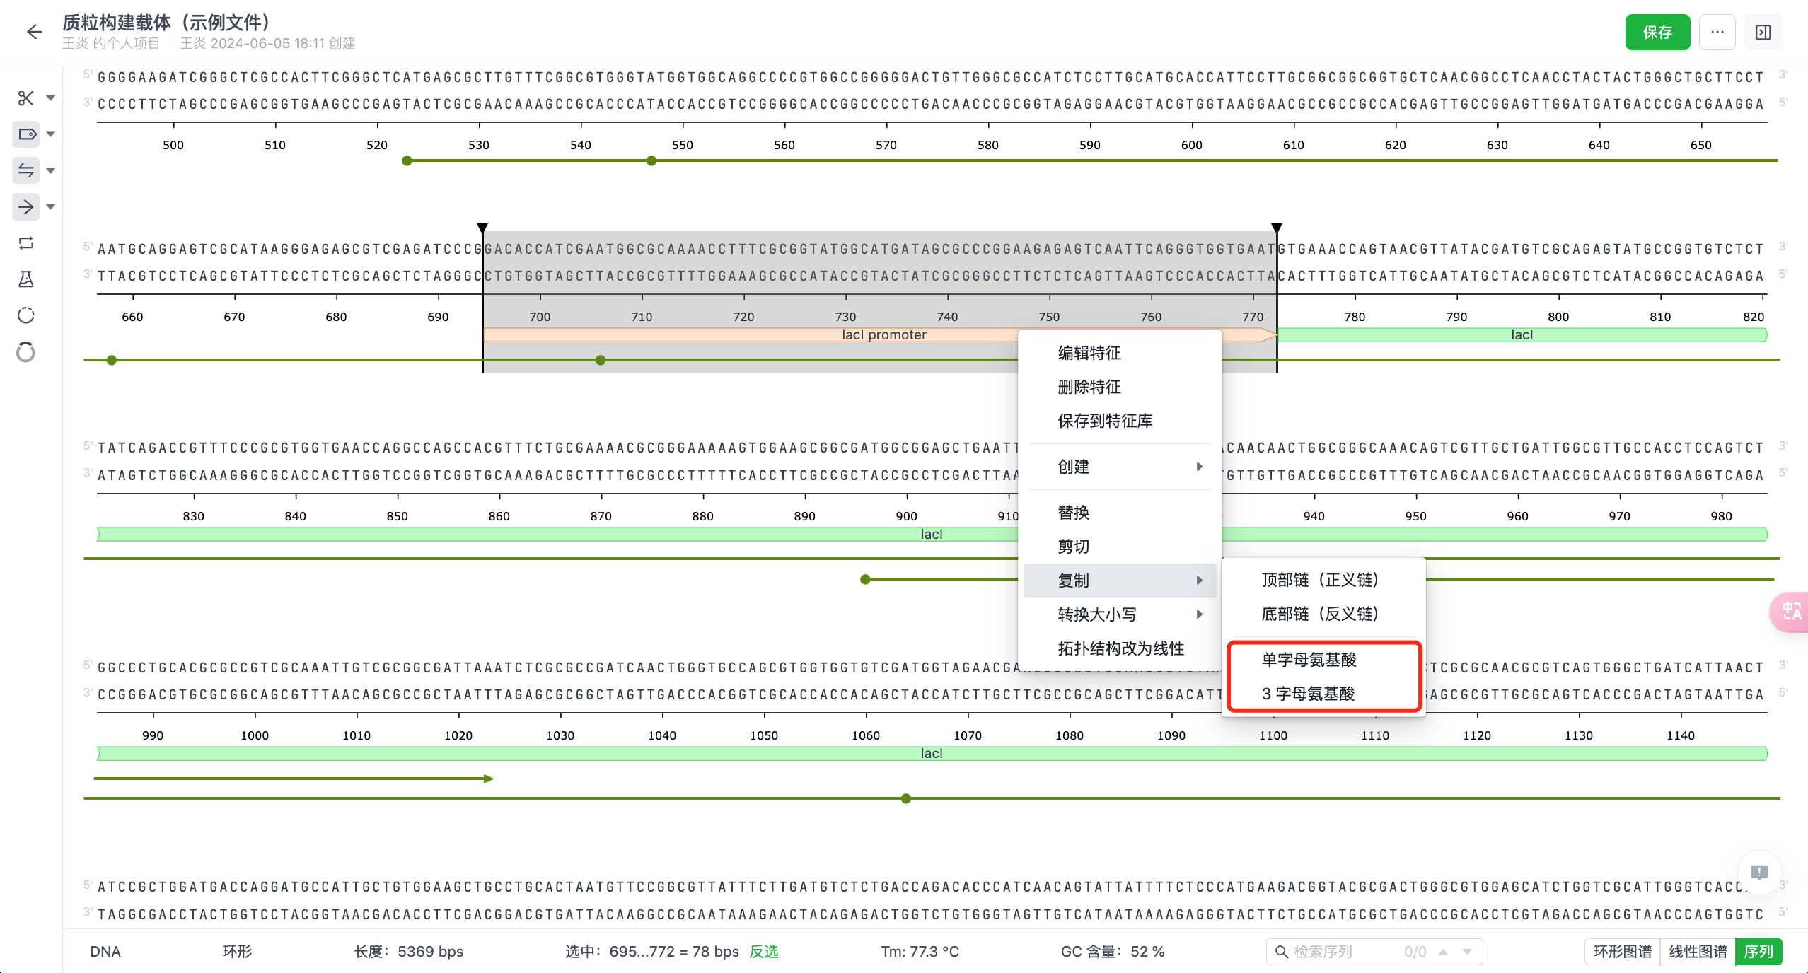
Task: Open the primer arrow tool
Action: pos(26,206)
